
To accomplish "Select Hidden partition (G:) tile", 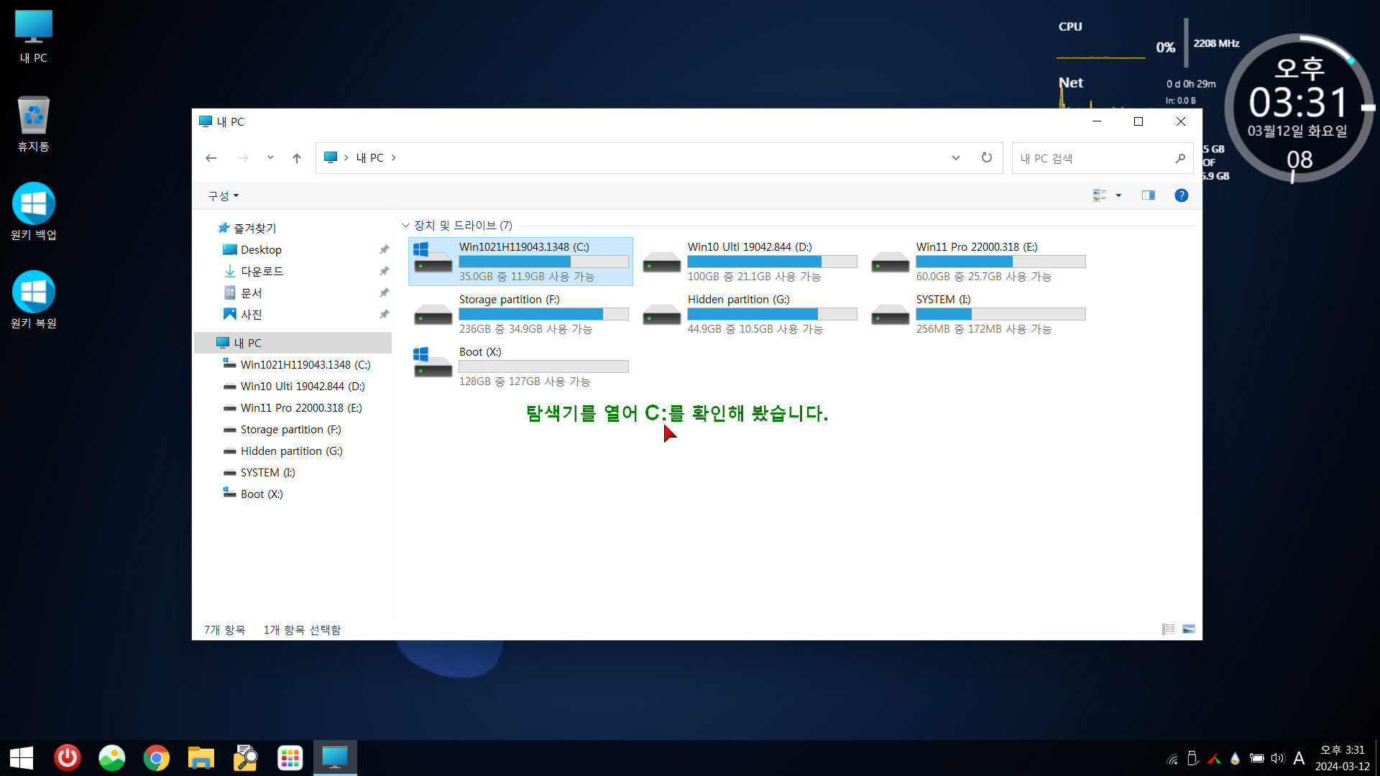I will (749, 314).
